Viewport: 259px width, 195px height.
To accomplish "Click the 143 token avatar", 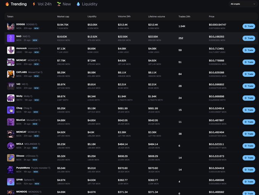I will 11,86.
